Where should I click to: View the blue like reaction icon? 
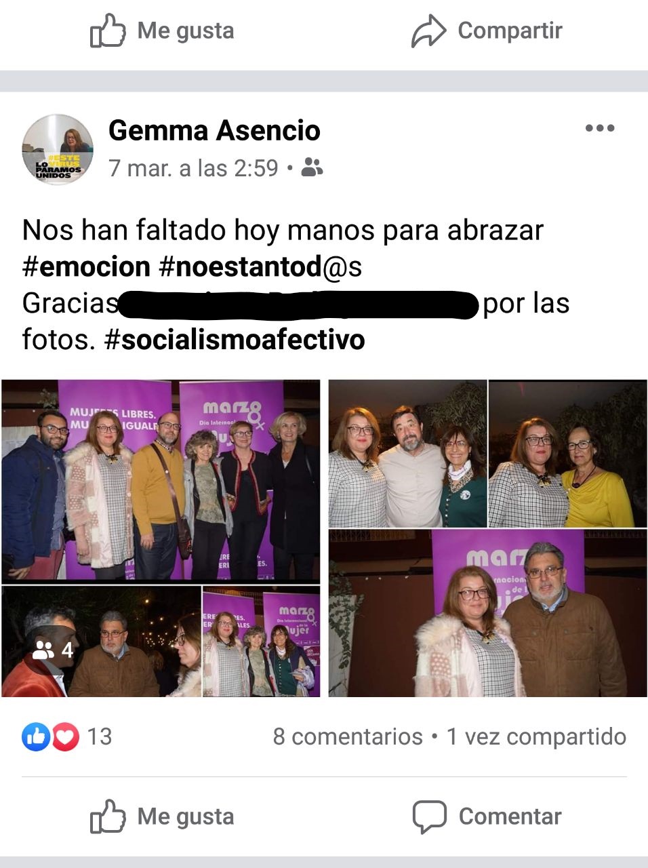click(x=36, y=736)
